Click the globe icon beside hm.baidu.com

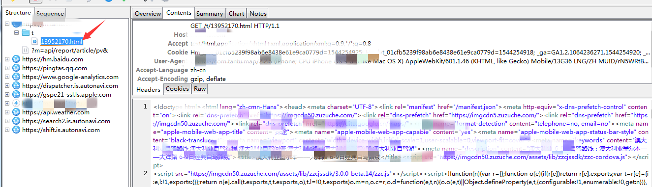point(16,59)
